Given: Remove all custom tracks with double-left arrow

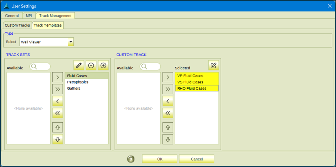Looking at the screenshot, I should (x=168, y=113).
